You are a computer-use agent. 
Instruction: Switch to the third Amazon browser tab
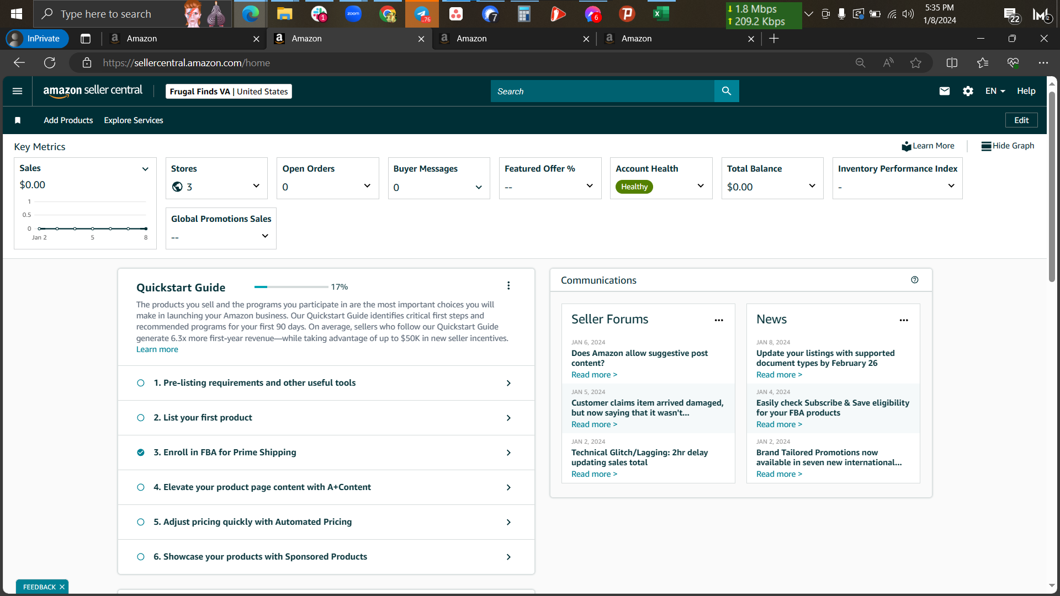513,39
